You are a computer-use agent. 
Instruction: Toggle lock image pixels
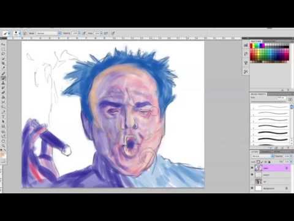click(262, 162)
